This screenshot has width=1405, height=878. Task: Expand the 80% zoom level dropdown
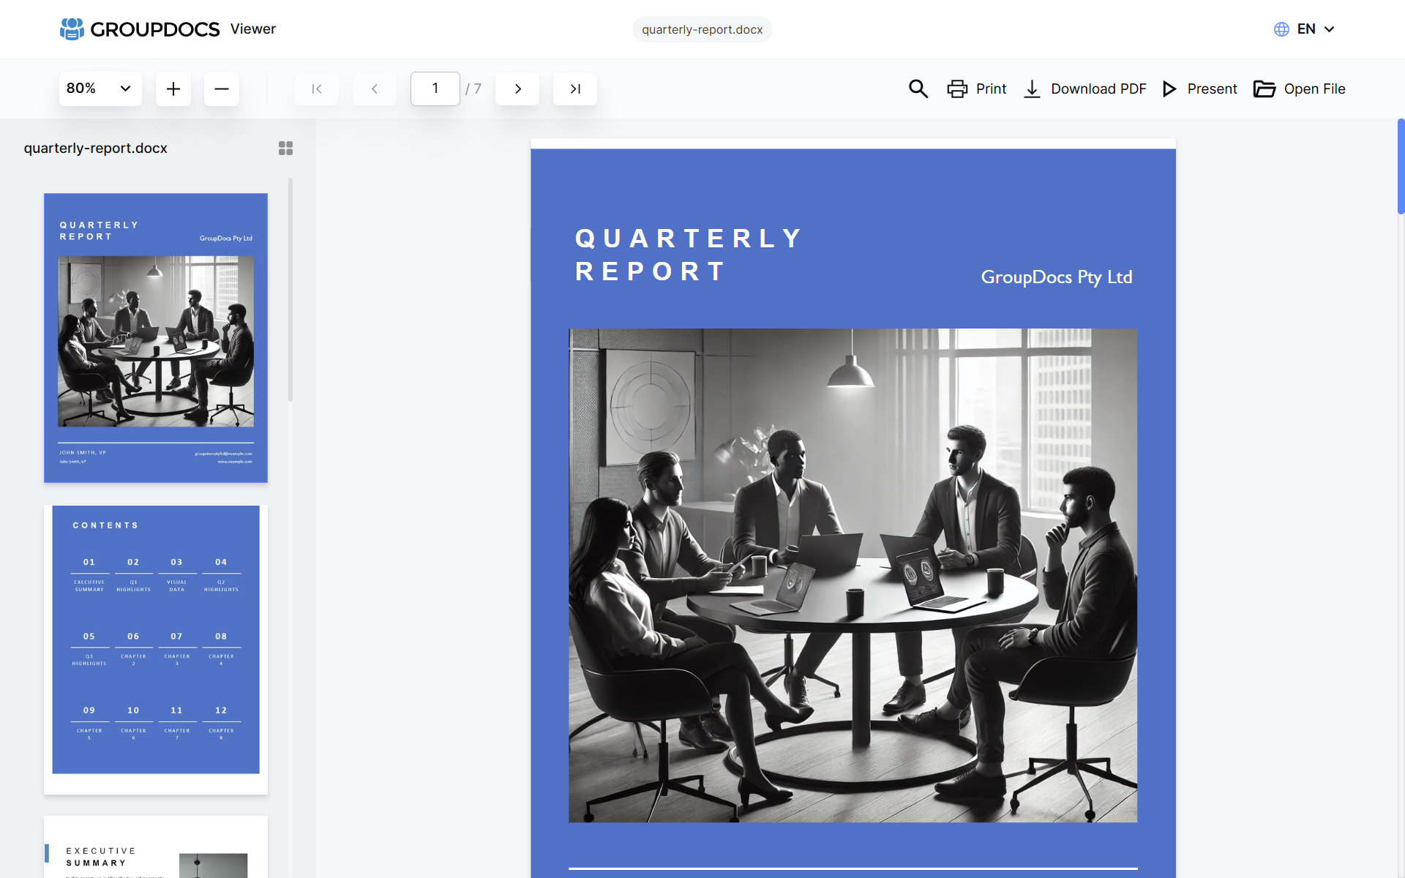coord(100,89)
